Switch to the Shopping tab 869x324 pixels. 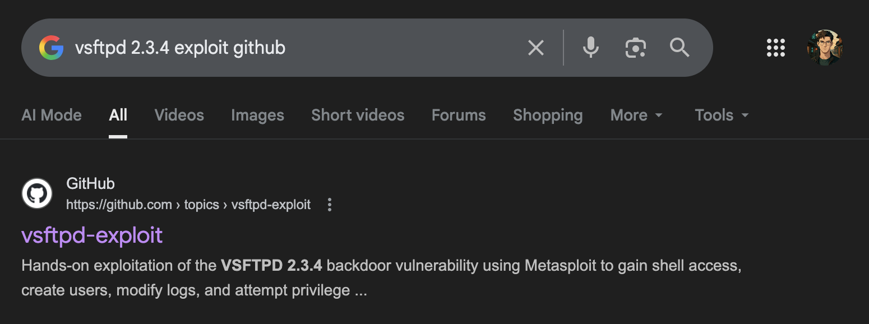(x=548, y=115)
